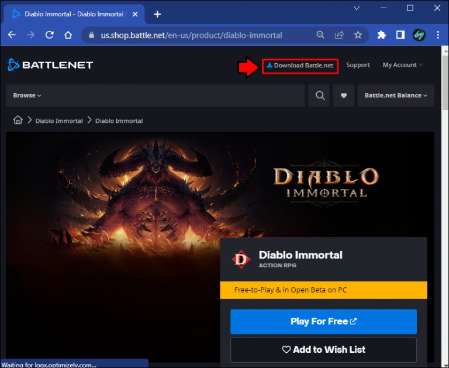The width and height of the screenshot is (449, 368).
Task: Open the tab search chevron
Action: (x=357, y=8)
